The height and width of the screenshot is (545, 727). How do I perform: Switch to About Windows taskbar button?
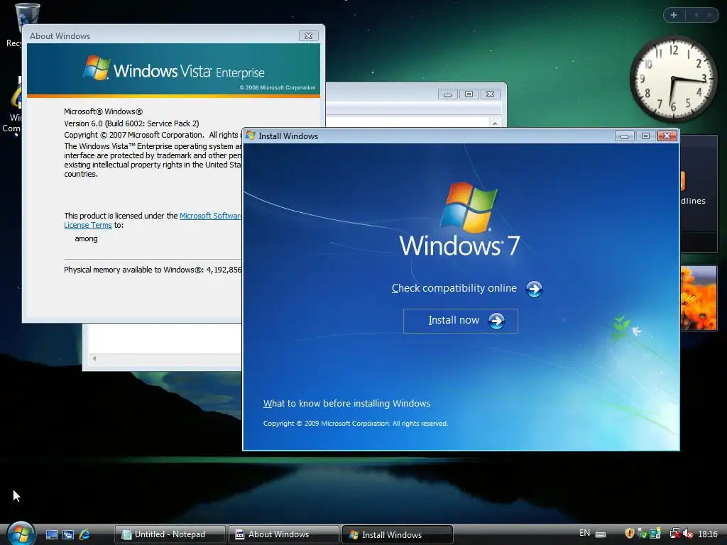click(284, 534)
